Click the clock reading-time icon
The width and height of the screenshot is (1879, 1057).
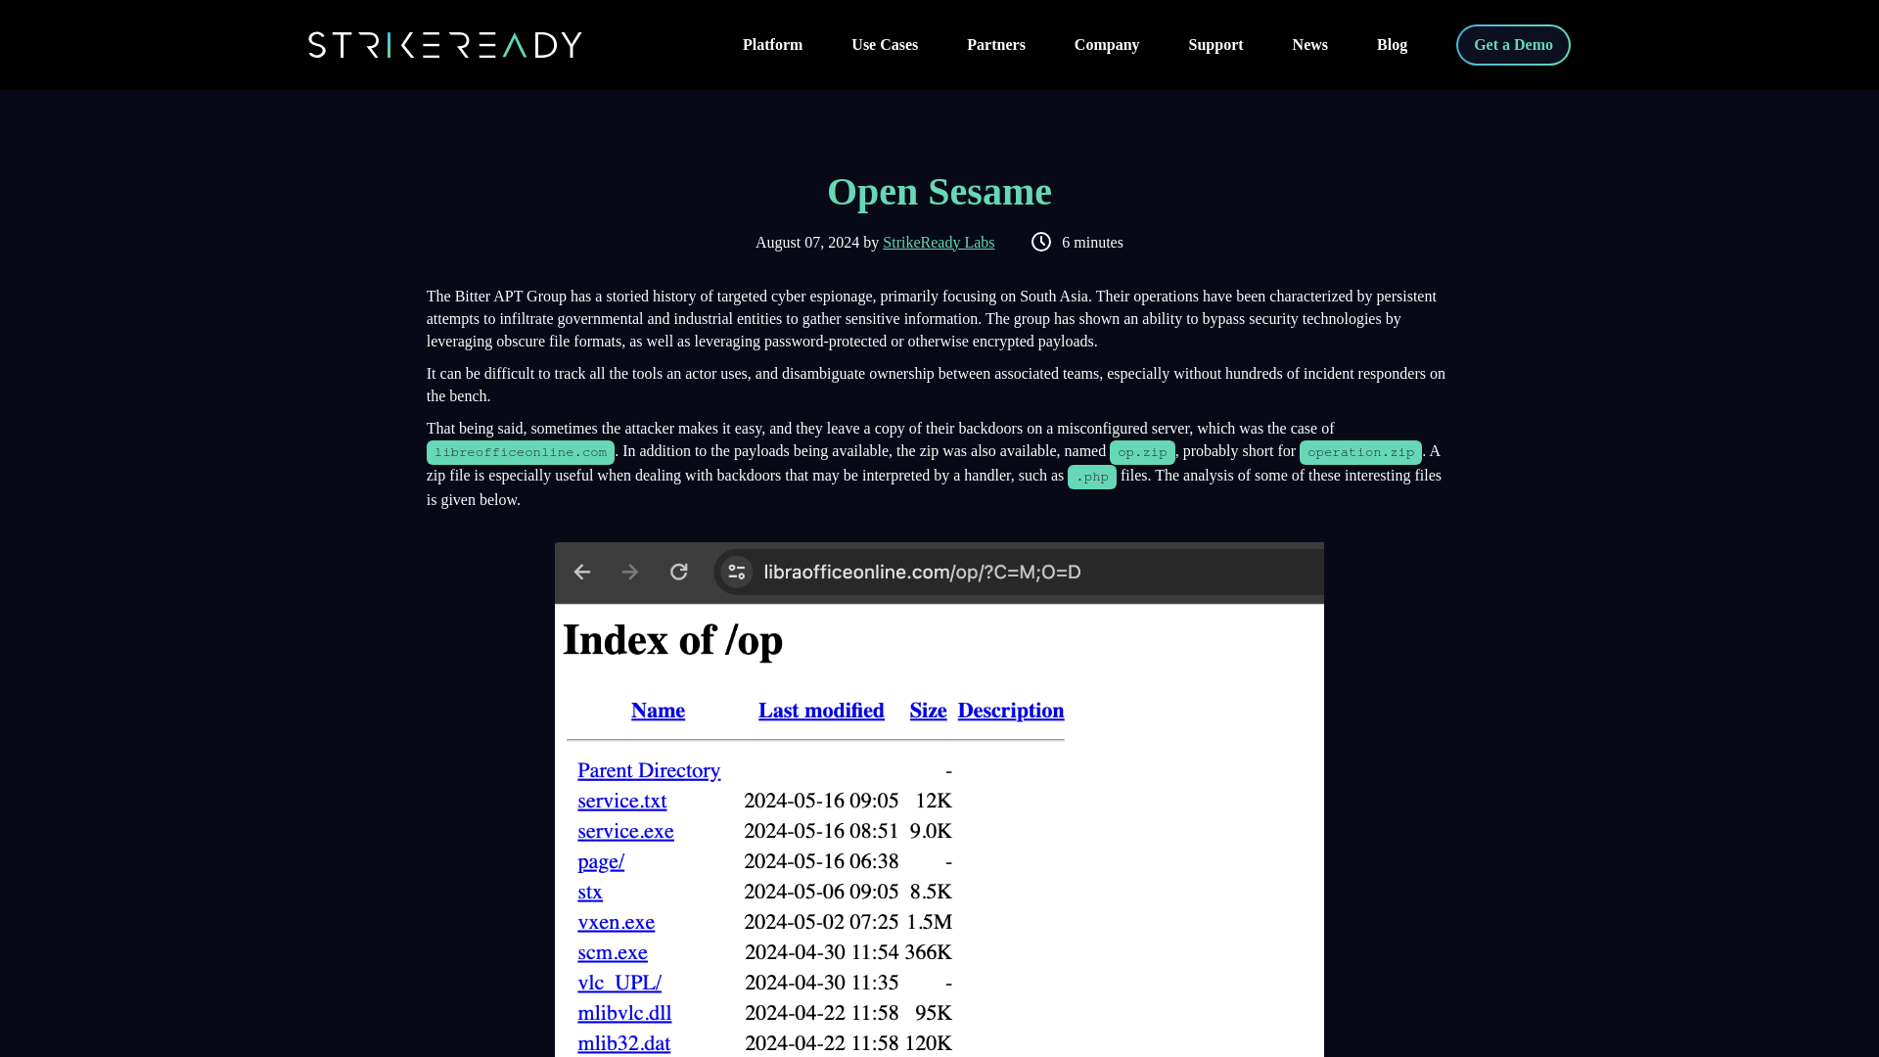pyautogui.click(x=1041, y=242)
